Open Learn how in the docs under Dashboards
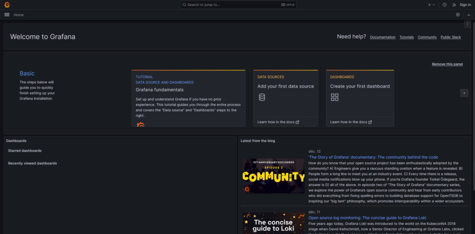This screenshot has width=475, height=234. tap(351, 122)
